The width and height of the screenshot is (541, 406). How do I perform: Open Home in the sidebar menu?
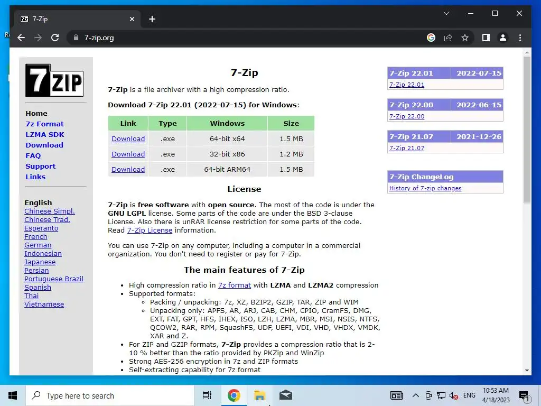point(36,113)
